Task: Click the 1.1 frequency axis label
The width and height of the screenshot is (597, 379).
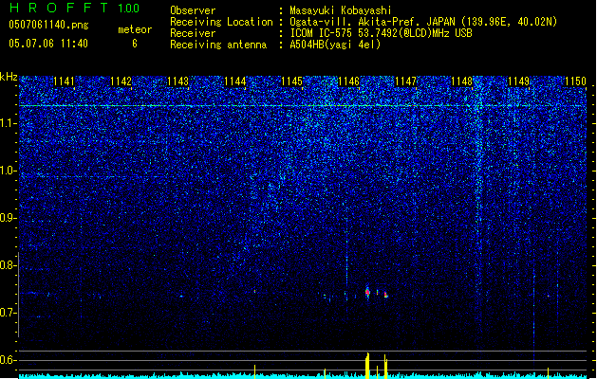Action: pyautogui.click(x=8, y=123)
